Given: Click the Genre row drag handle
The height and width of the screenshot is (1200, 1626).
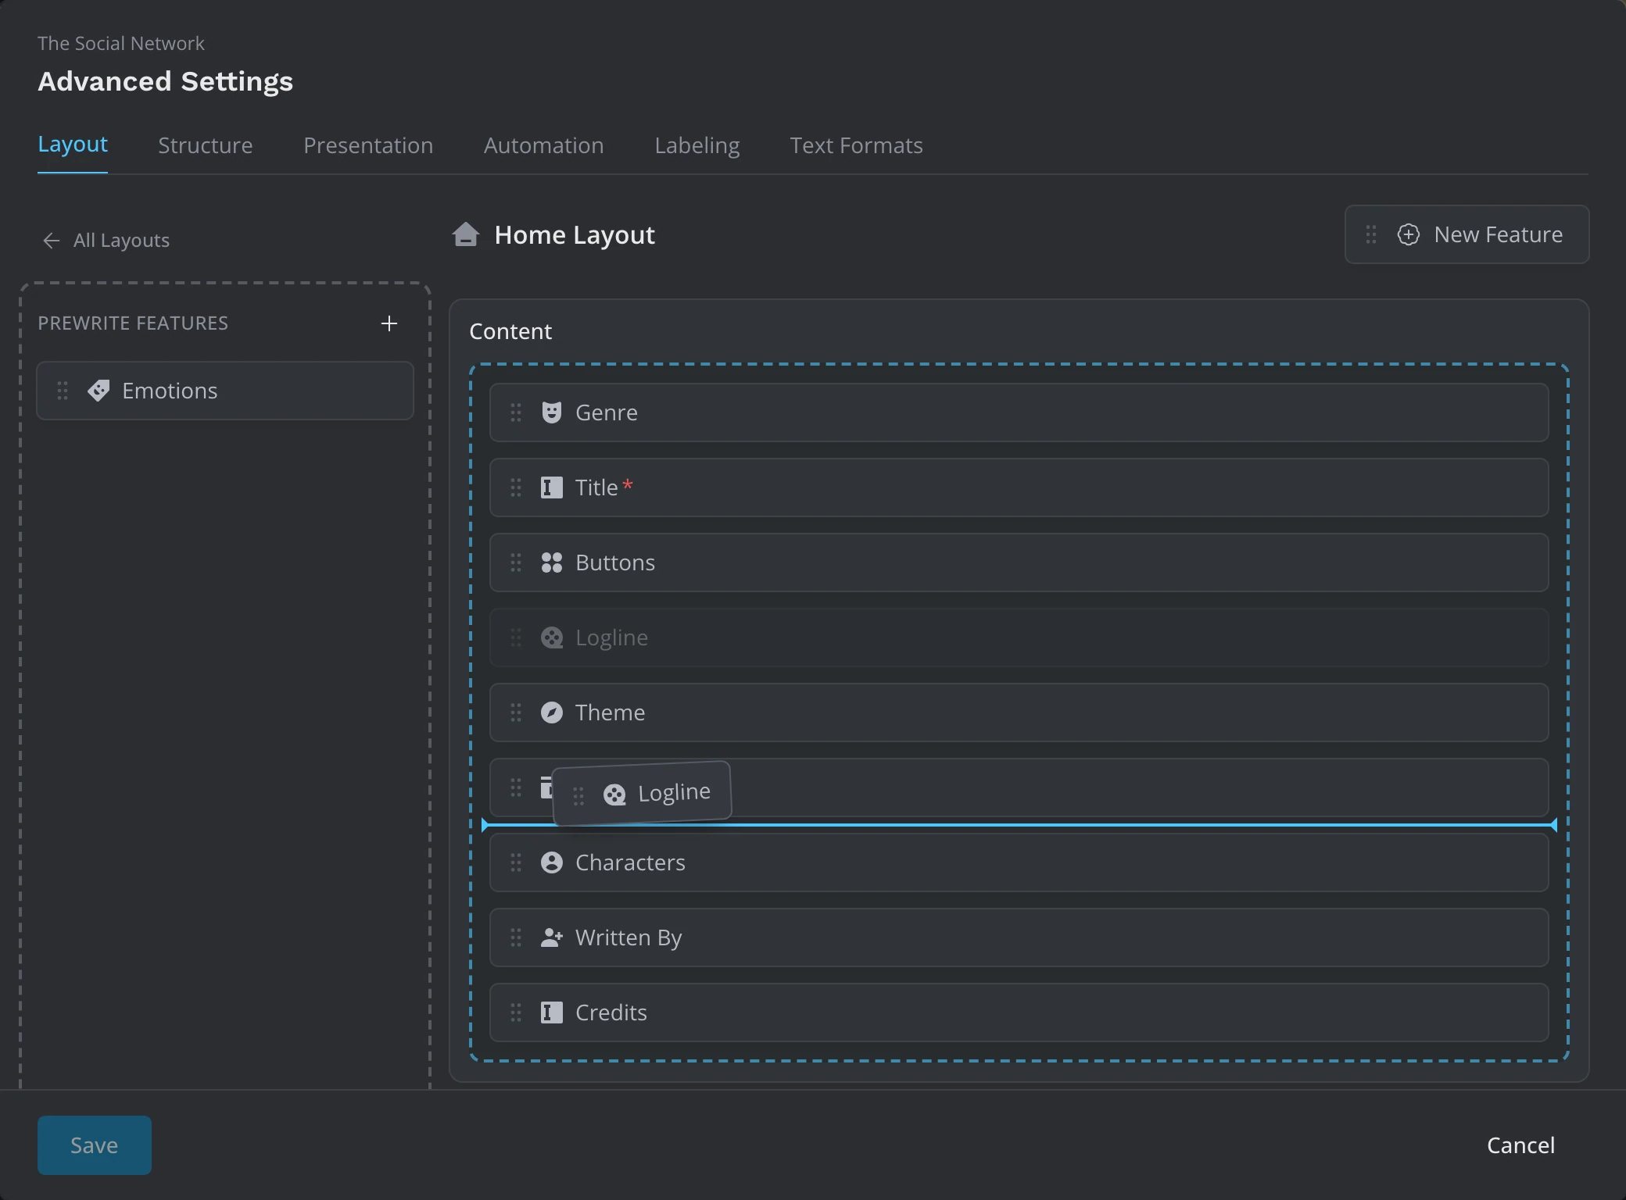Looking at the screenshot, I should pos(516,412).
